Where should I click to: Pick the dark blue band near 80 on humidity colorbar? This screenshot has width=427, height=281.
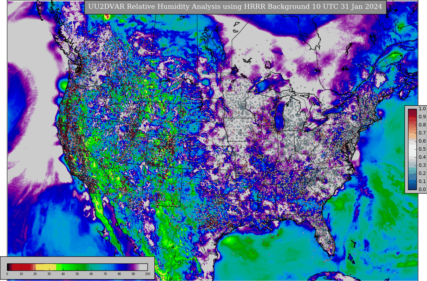pos(121,267)
